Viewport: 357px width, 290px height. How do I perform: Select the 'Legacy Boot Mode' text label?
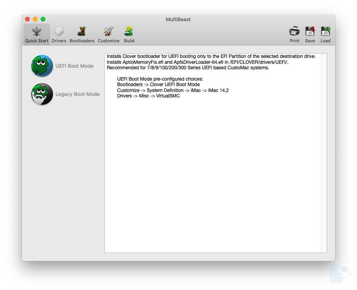click(x=77, y=94)
